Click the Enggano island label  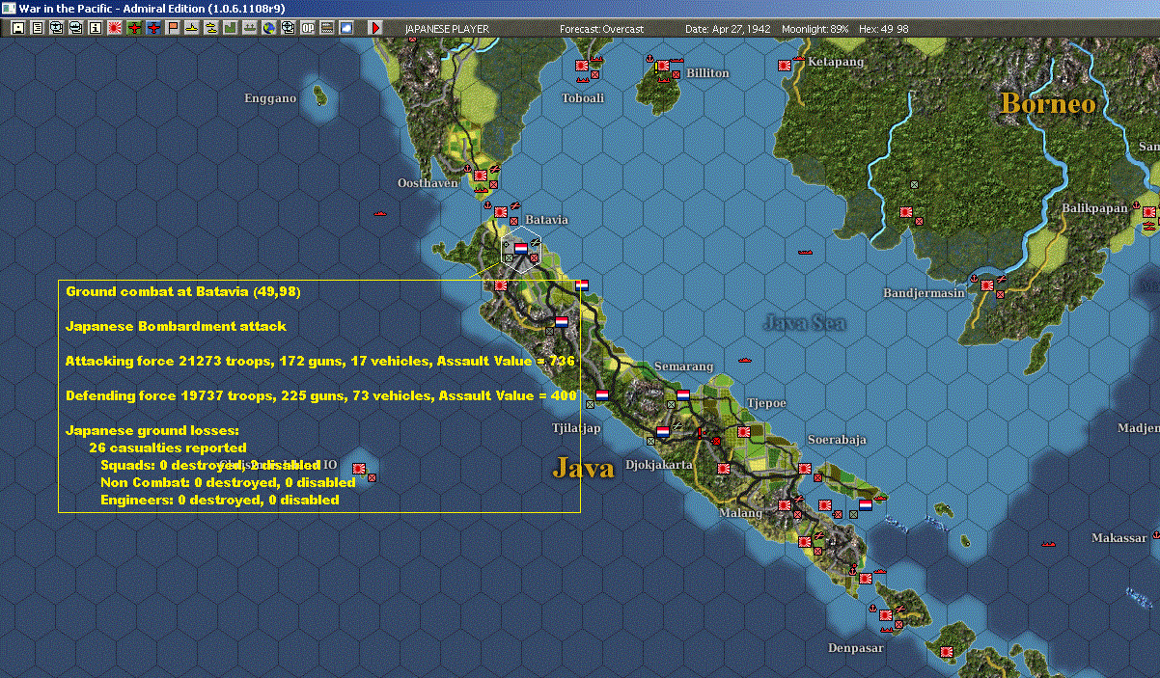tap(270, 97)
